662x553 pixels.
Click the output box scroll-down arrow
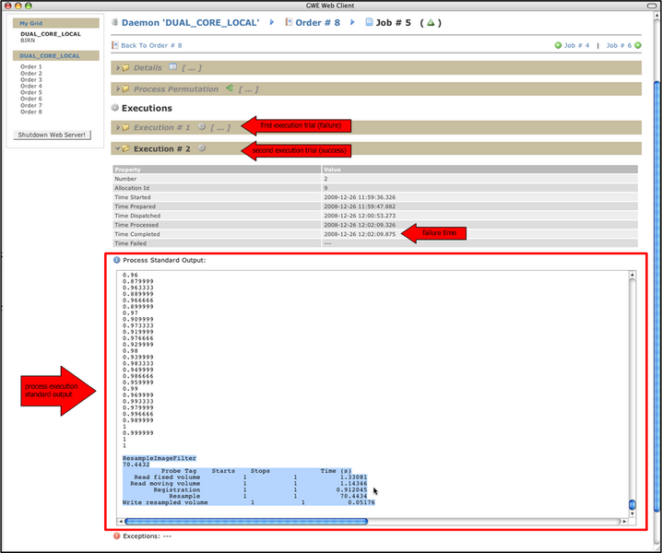pyautogui.click(x=632, y=513)
